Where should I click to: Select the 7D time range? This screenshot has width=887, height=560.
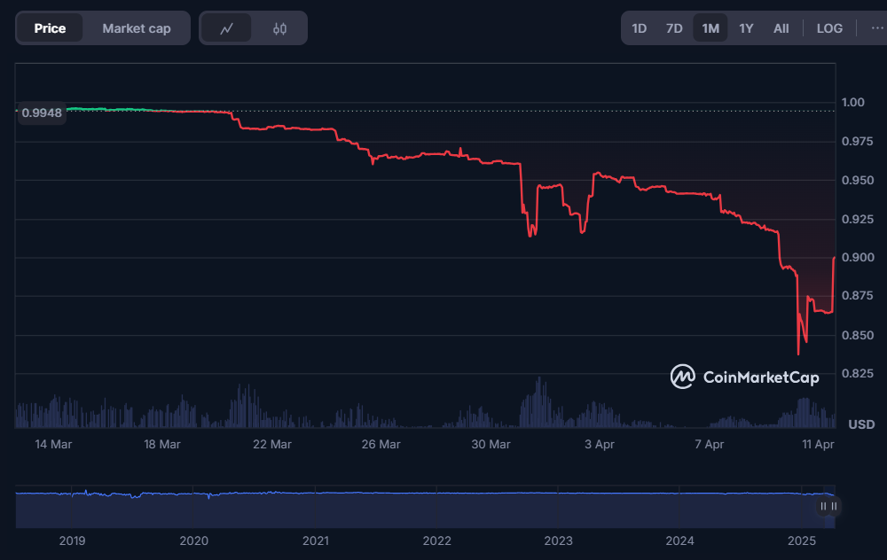coord(674,28)
